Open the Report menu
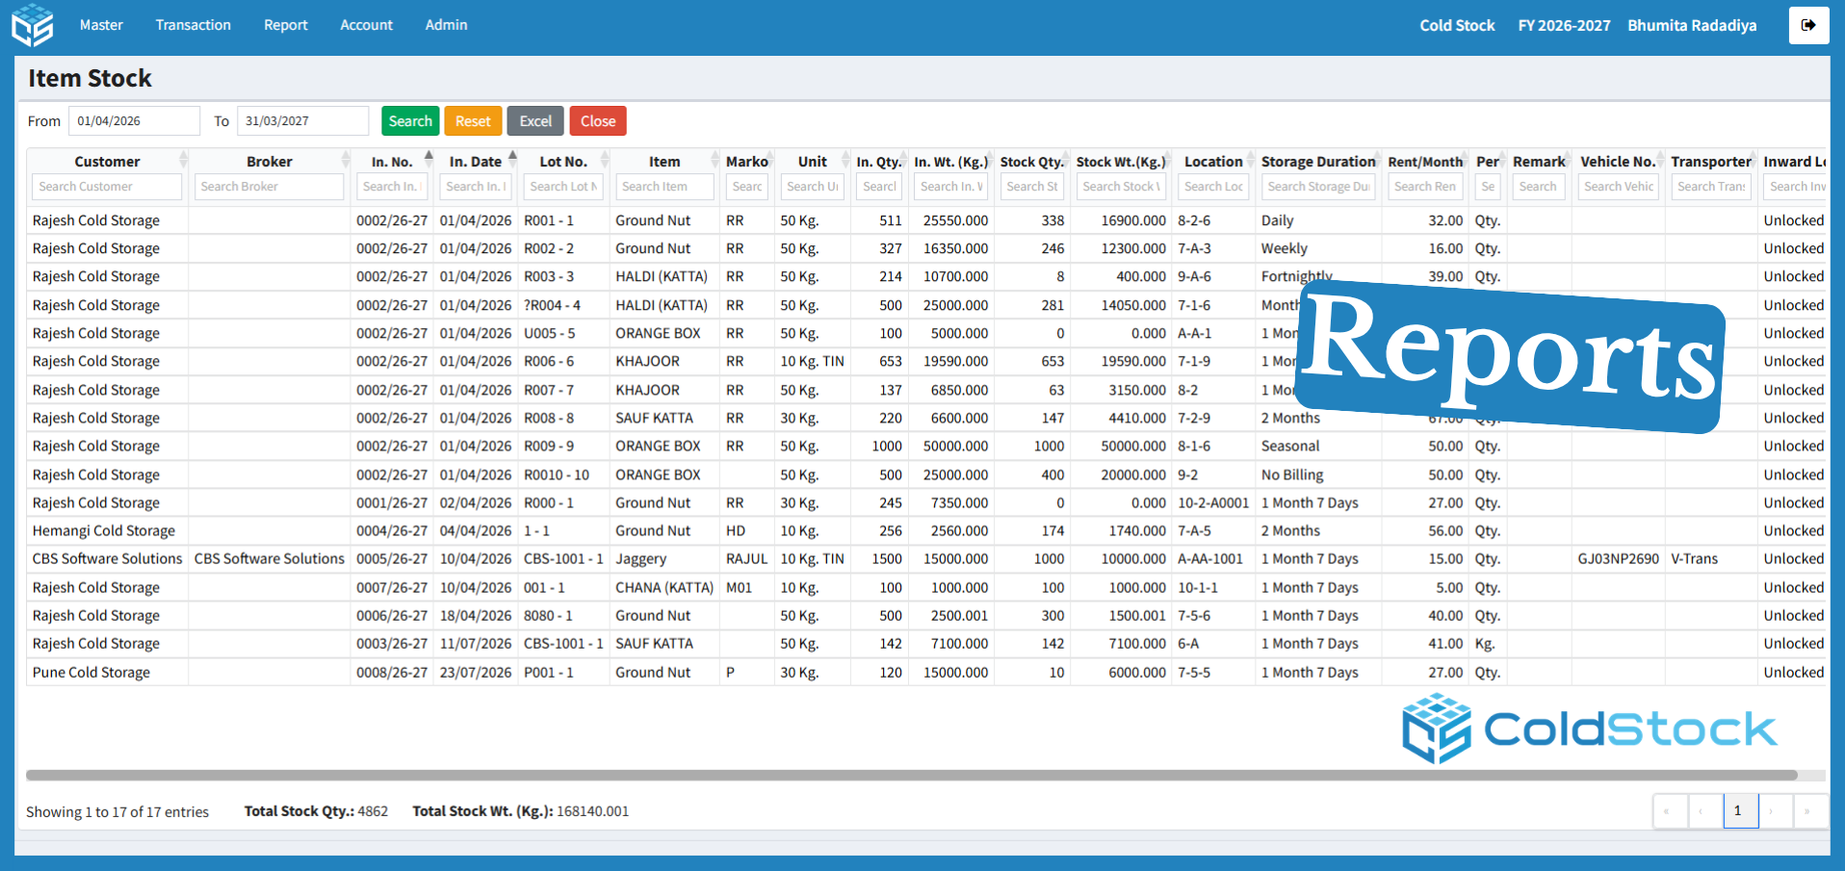The width and height of the screenshot is (1845, 871). pyautogui.click(x=286, y=25)
